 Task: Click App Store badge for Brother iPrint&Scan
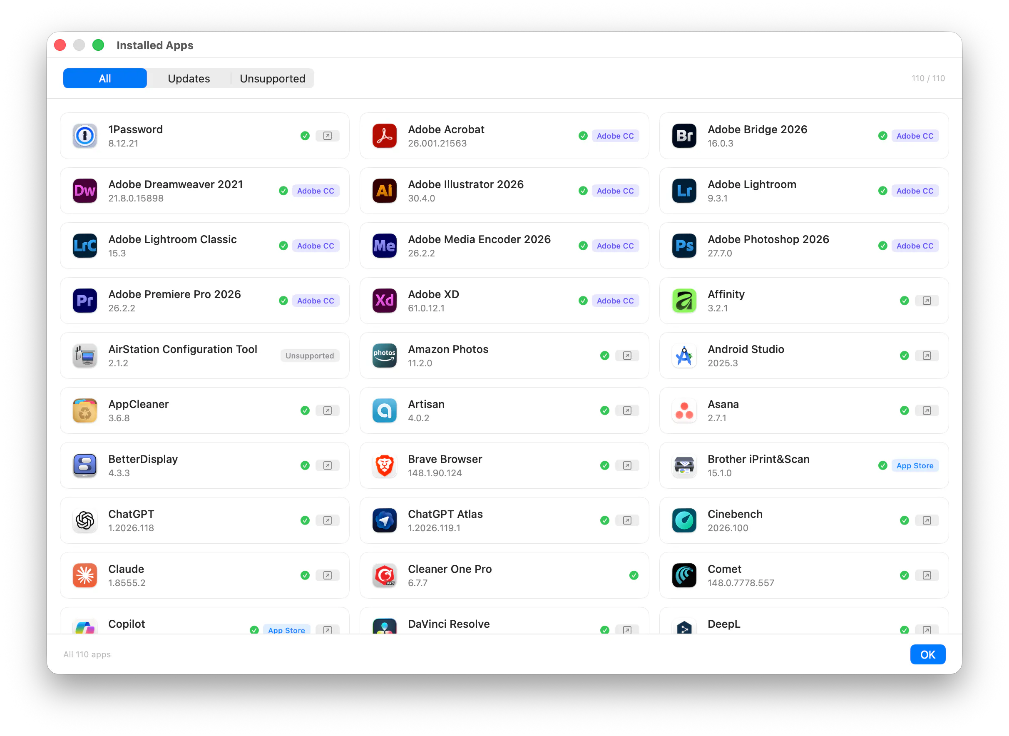tap(915, 465)
